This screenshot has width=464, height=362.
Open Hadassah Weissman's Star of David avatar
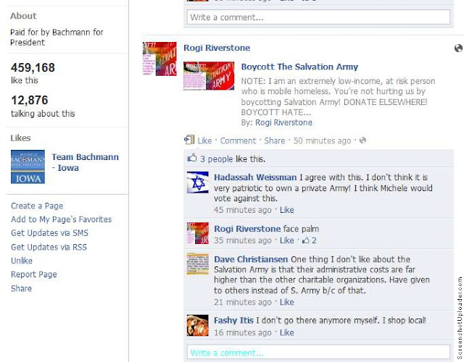point(198,182)
